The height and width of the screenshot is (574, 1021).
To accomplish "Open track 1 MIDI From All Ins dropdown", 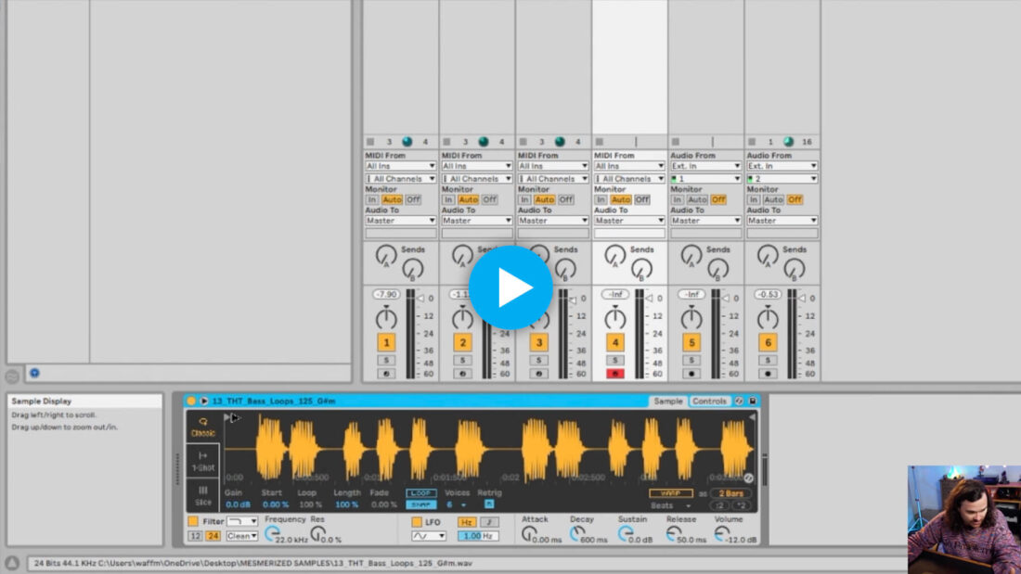I will point(400,166).
